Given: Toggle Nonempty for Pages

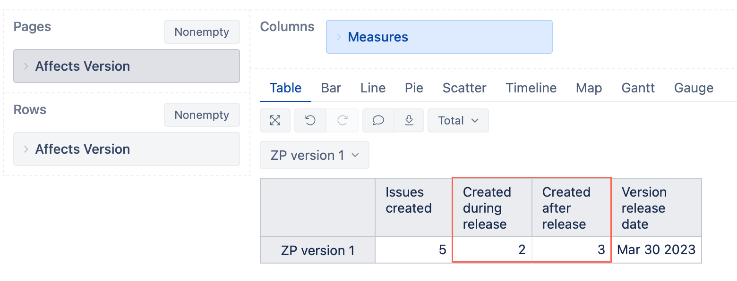Looking at the screenshot, I should pyautogui.click(x=202, y=32).
